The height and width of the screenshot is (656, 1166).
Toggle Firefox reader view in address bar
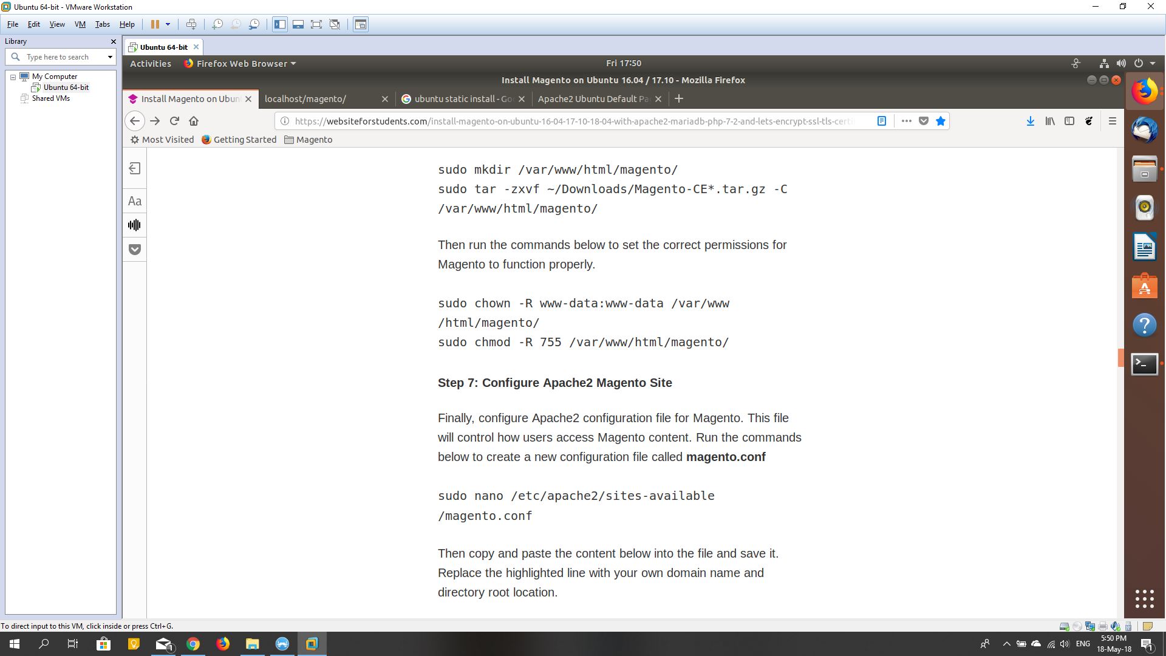coord(882,121)
